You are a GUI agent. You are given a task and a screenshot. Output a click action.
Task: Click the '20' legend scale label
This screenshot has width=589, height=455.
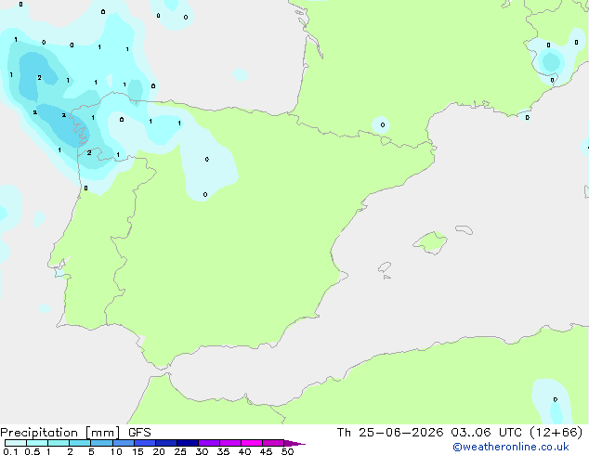[159, 451]
